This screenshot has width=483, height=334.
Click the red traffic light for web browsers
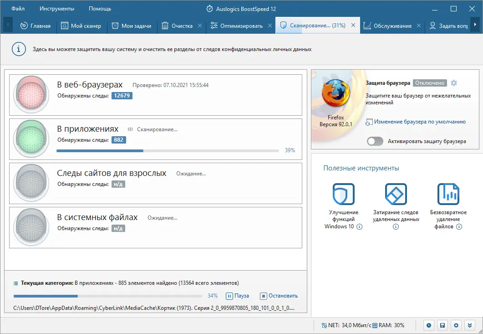tap(31, 94)
